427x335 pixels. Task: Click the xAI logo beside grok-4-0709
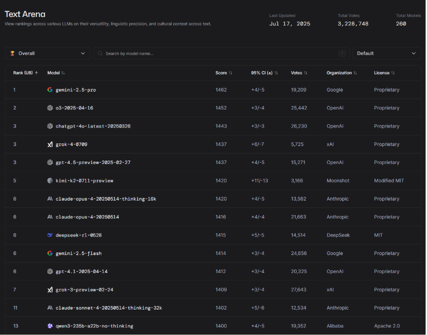[50, 144]
